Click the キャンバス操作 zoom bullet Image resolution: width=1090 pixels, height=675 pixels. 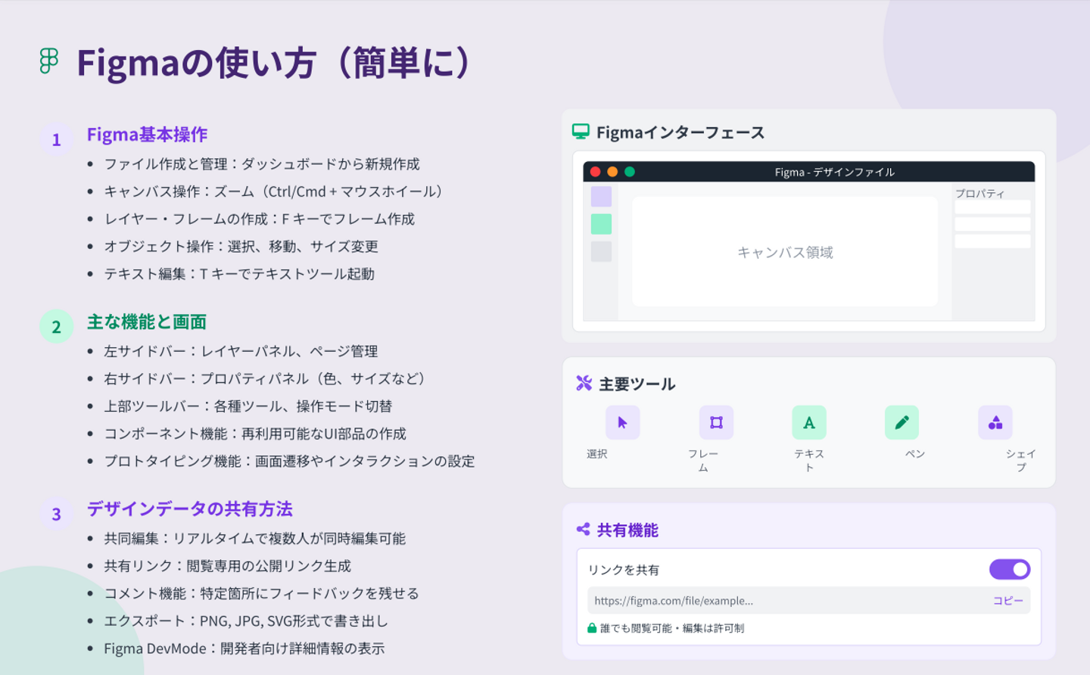pyautogui.click(x=273, y=191)
